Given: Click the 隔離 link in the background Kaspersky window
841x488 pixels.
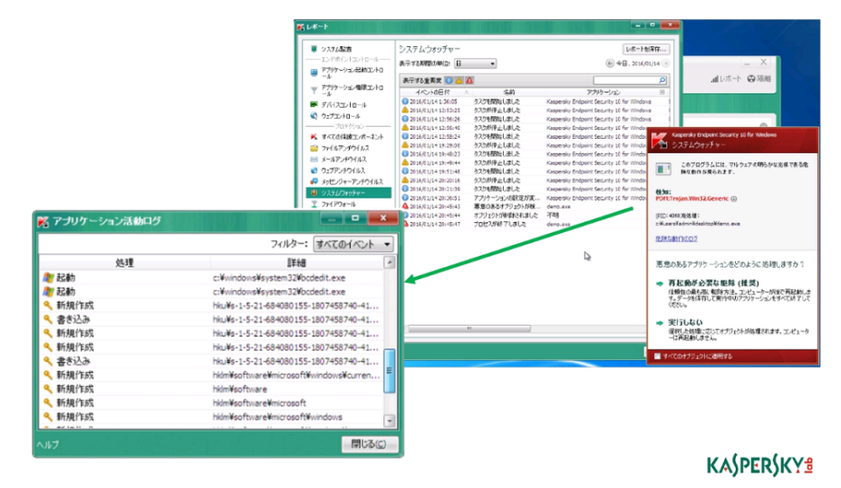Looking at the screenshot, I should click(x=759, y=79).
